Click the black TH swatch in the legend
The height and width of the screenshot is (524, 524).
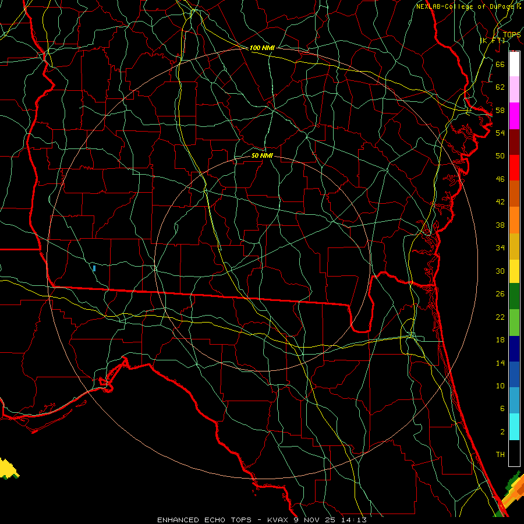(514, 453)
